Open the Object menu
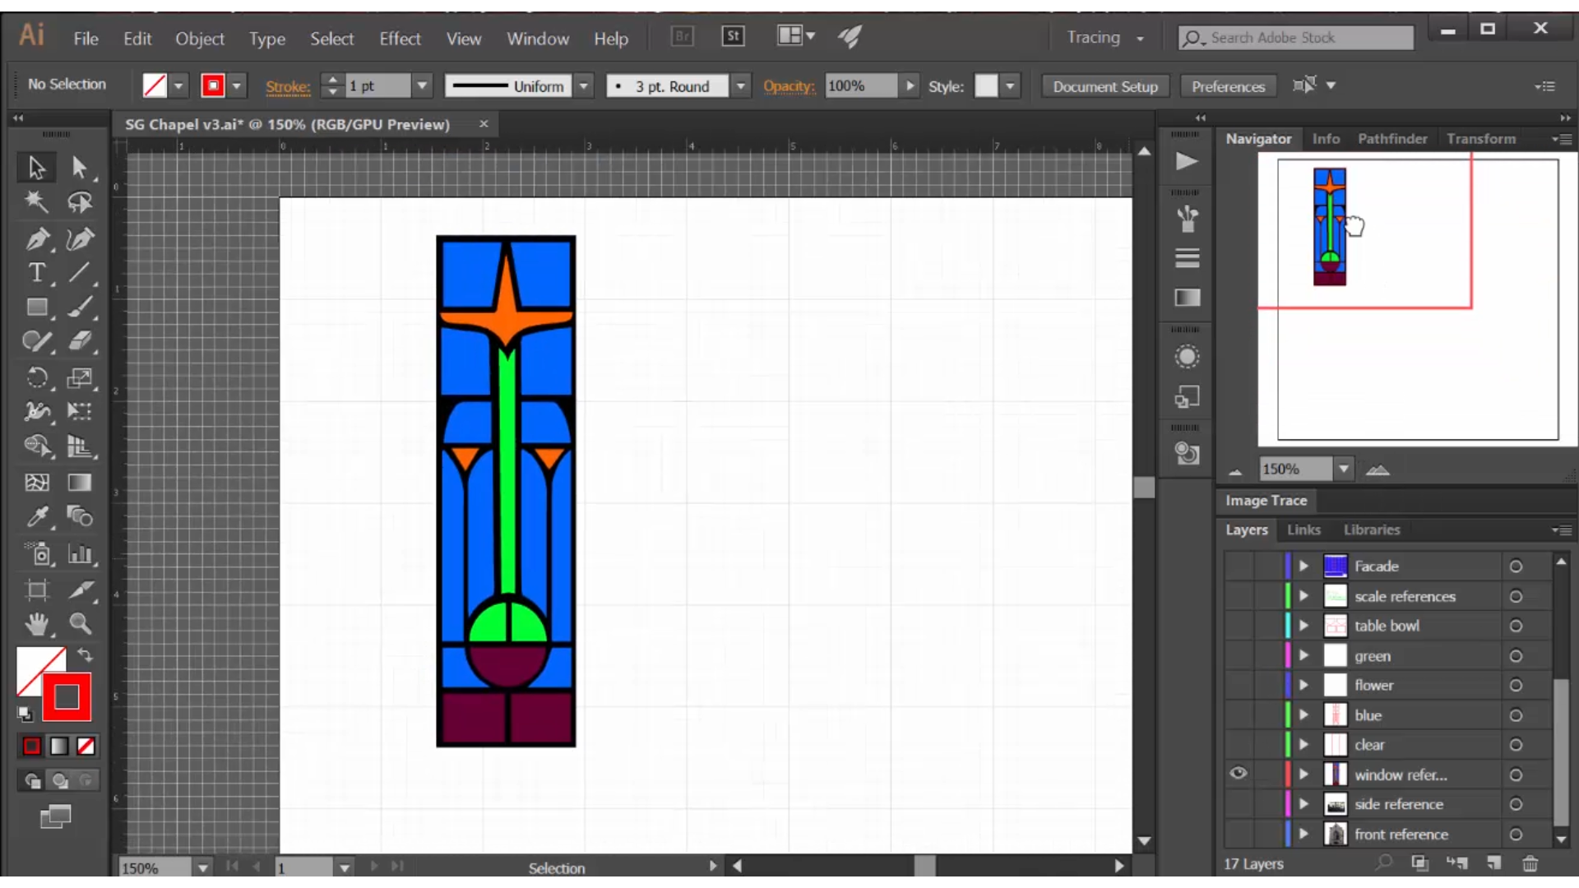Image resolution: width=1579 pixels, height=888 pixels. click(x=199, y=39)
